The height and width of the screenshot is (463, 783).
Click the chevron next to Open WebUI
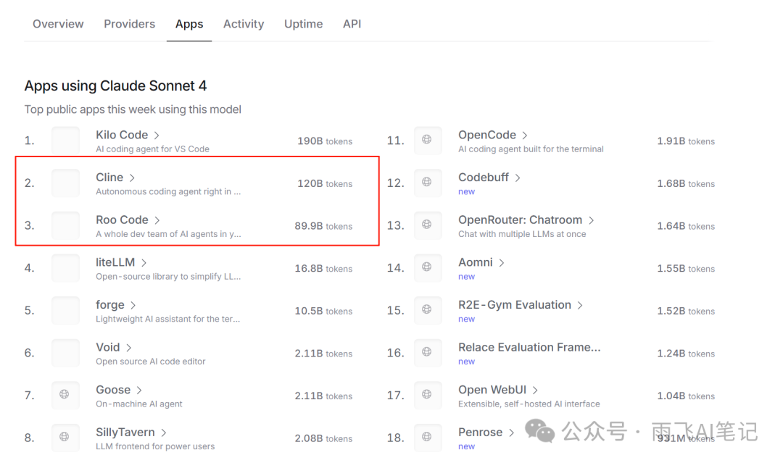tap(535, 390)
